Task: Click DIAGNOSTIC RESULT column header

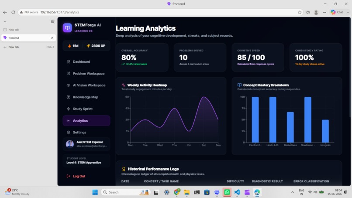Action: pos(267,181)
